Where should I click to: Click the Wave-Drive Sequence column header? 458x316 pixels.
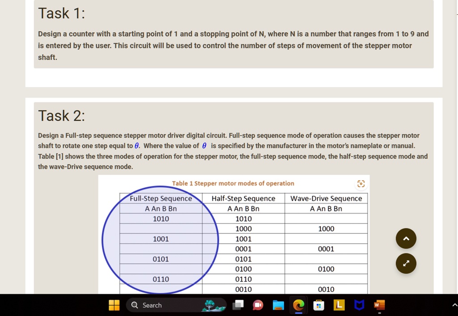326,198
